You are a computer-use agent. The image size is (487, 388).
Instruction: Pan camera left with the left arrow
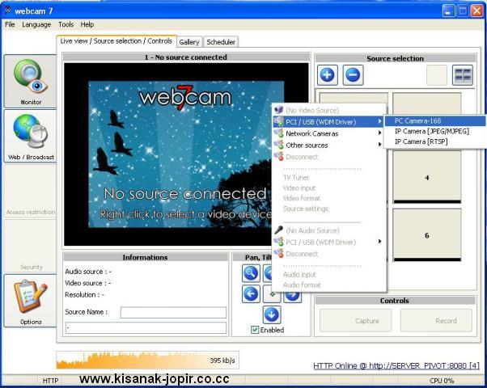[x=251, y=293]
